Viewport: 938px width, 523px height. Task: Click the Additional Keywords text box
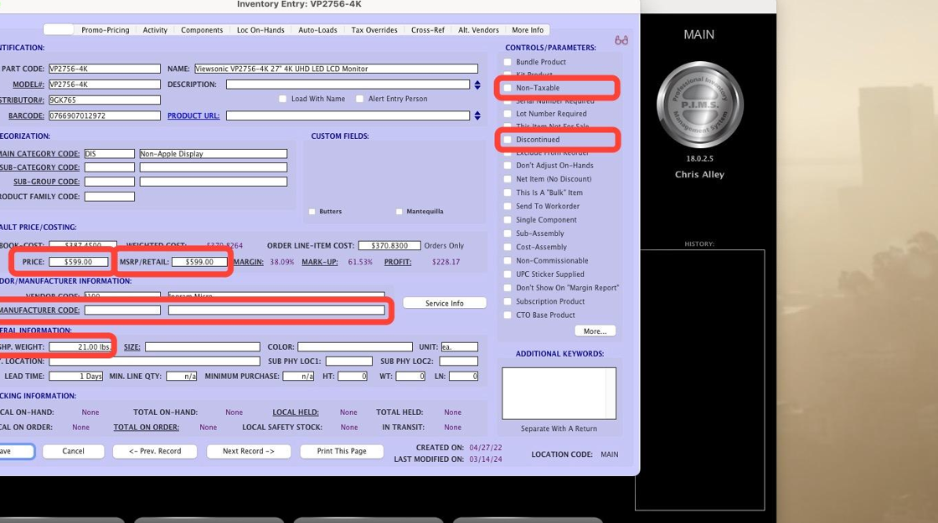pos(559,393)
